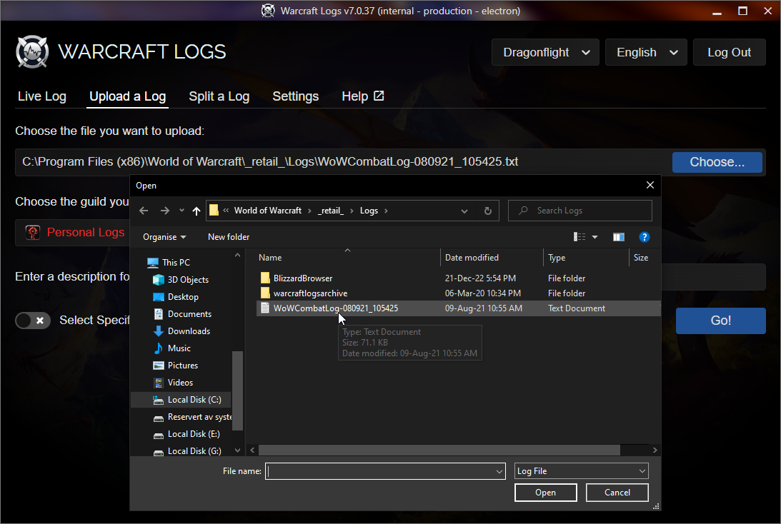
Task: Open the Downloads folder in sidebar
Action: [188, 331]
